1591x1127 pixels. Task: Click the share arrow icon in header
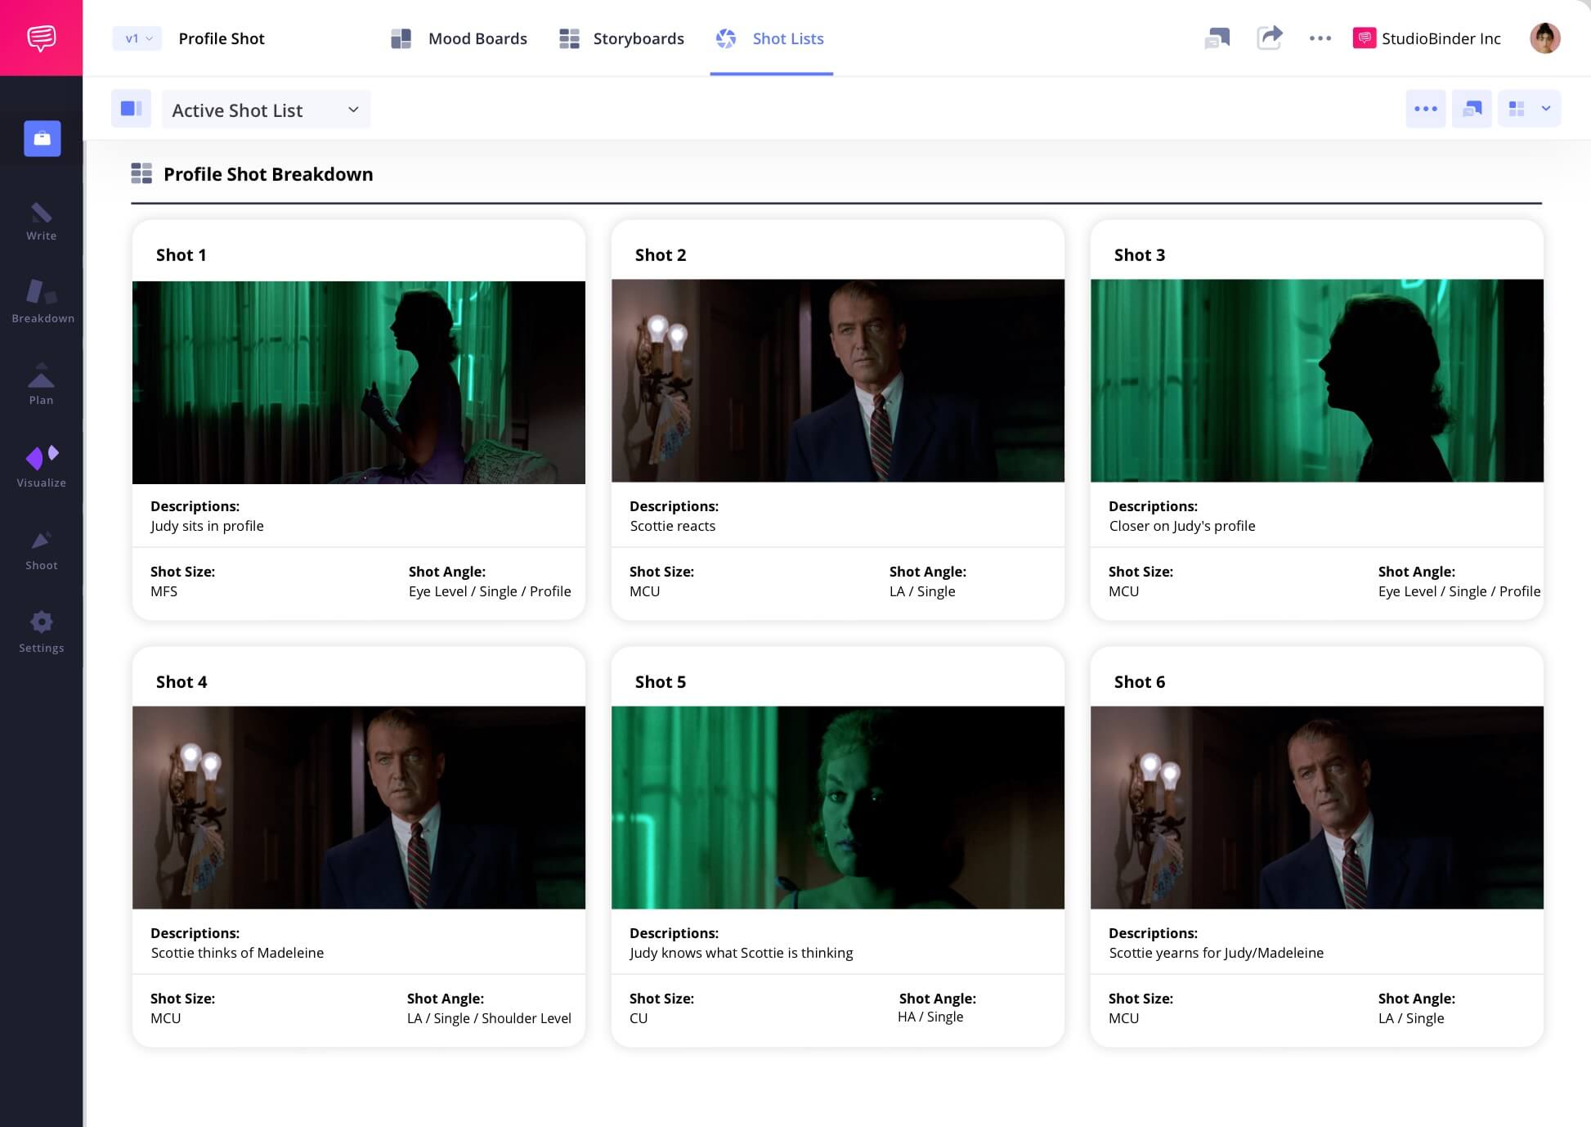point(1269,38)
